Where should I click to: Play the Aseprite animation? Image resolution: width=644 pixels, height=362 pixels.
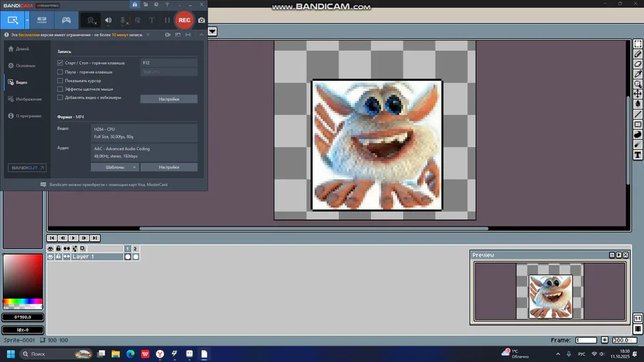pos(73,238)
